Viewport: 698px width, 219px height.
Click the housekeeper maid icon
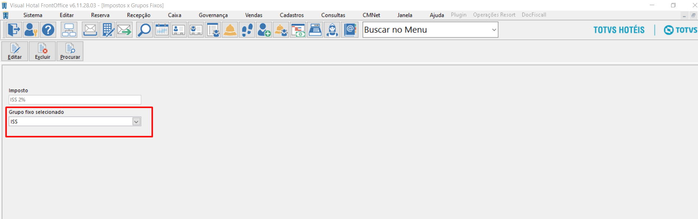pyautogui.click(x=332, y=30)
